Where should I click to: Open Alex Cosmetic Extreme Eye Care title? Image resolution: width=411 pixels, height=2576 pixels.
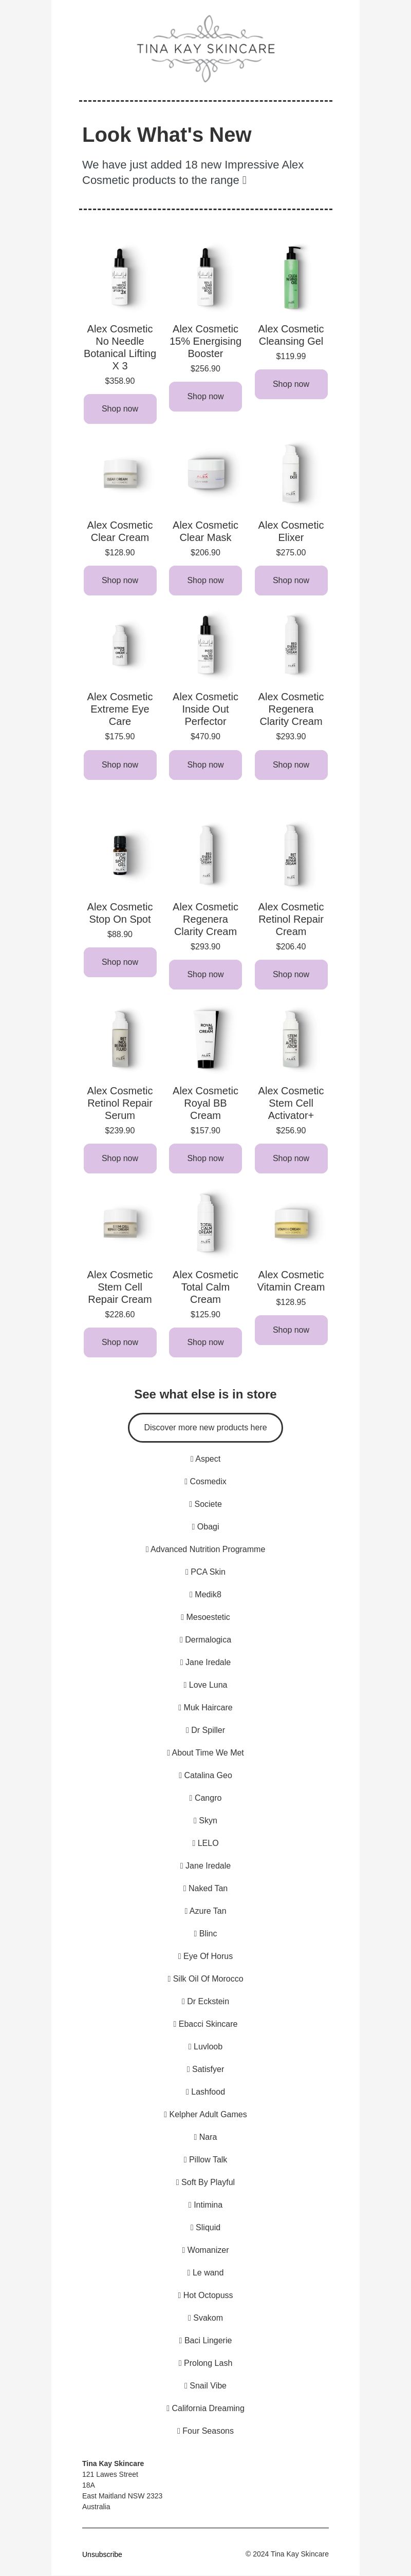(120, 709)
